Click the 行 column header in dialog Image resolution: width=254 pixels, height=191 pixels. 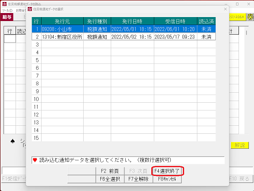(x=37, y=21)
